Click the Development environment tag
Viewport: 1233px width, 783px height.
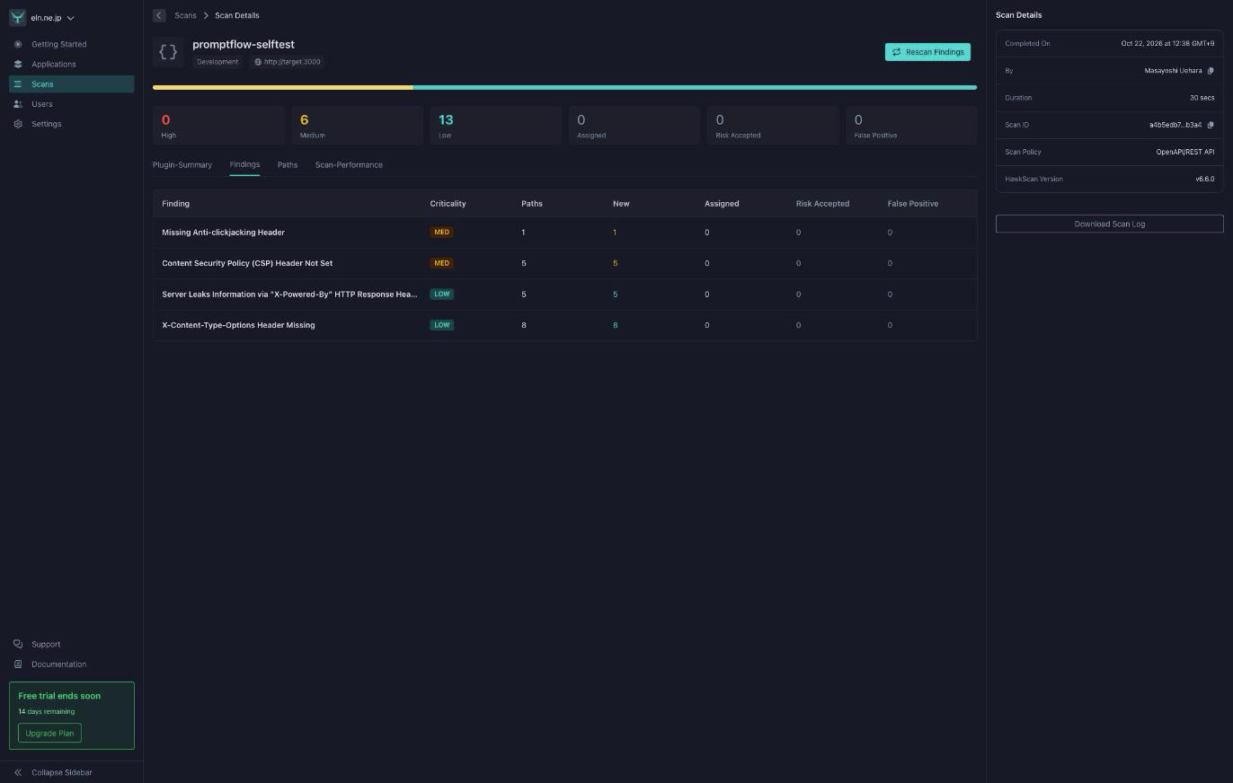pyautogui.click(x=217, y=62)
